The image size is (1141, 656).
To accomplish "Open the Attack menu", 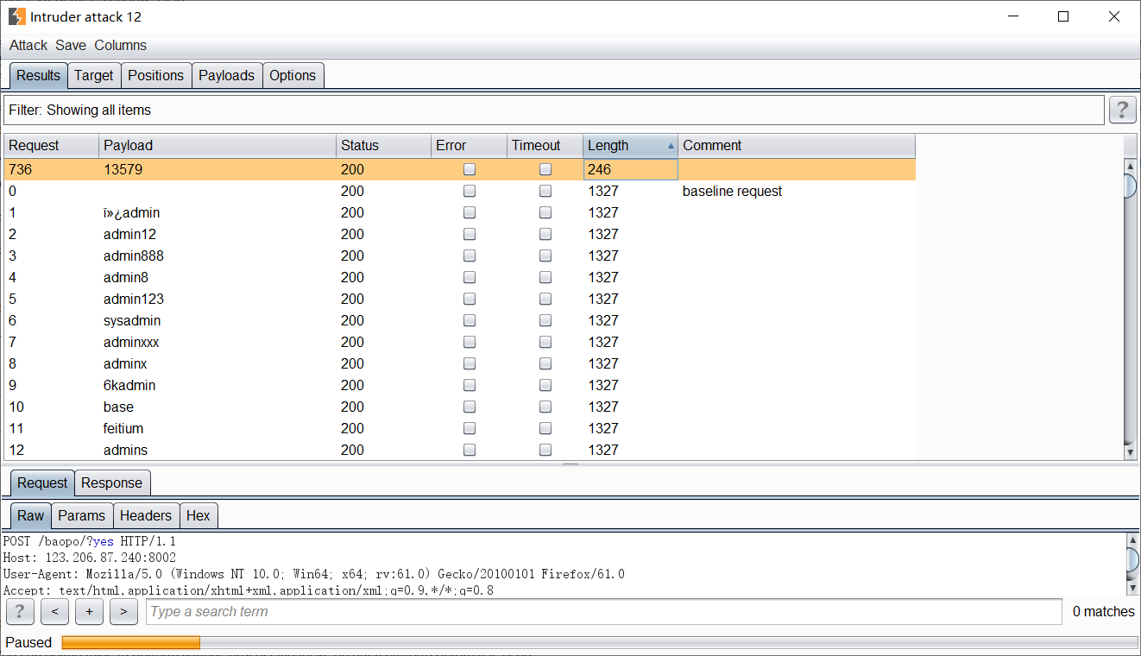I will [x=28, y=45].
